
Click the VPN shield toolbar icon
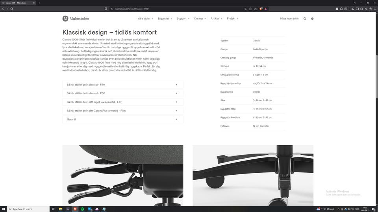pyautogui.click(x=371, y=9)
